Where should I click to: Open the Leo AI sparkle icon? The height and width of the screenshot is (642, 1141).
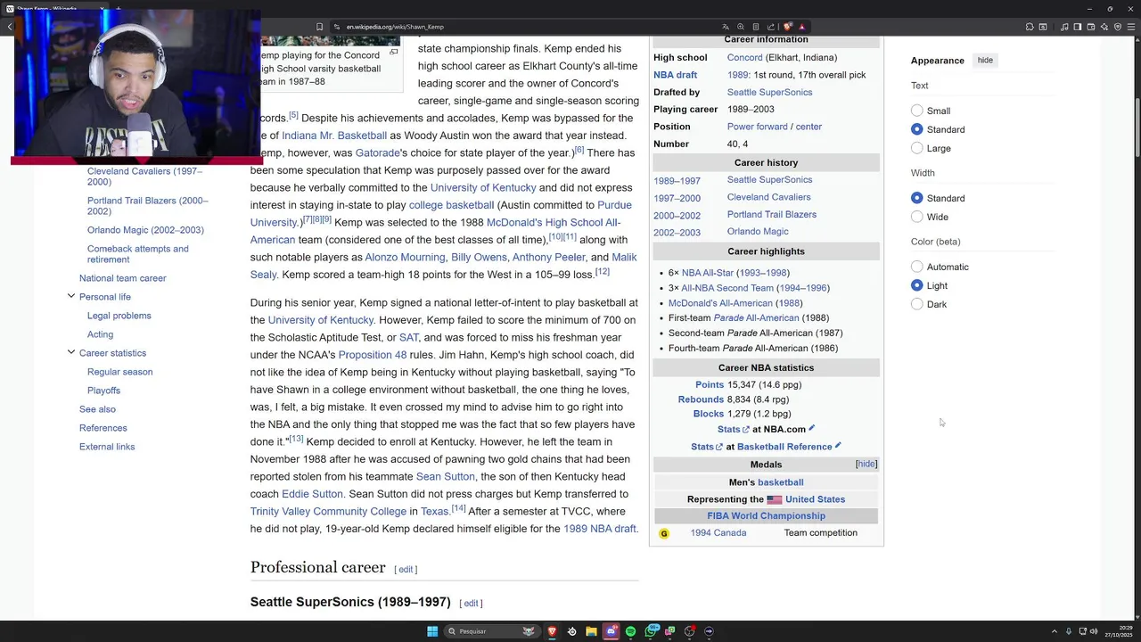point(1104,27)
